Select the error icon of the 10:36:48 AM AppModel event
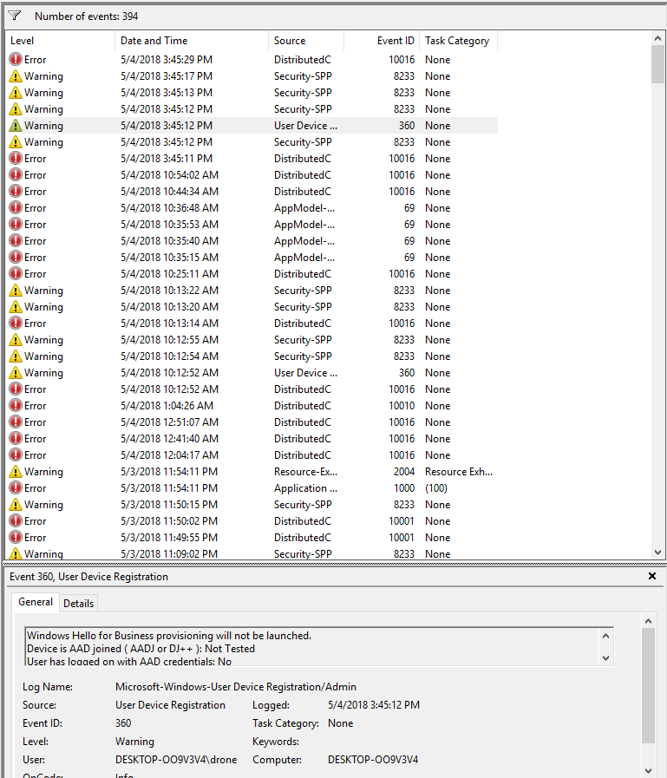667x778 pixels. (x=16, y=208)
